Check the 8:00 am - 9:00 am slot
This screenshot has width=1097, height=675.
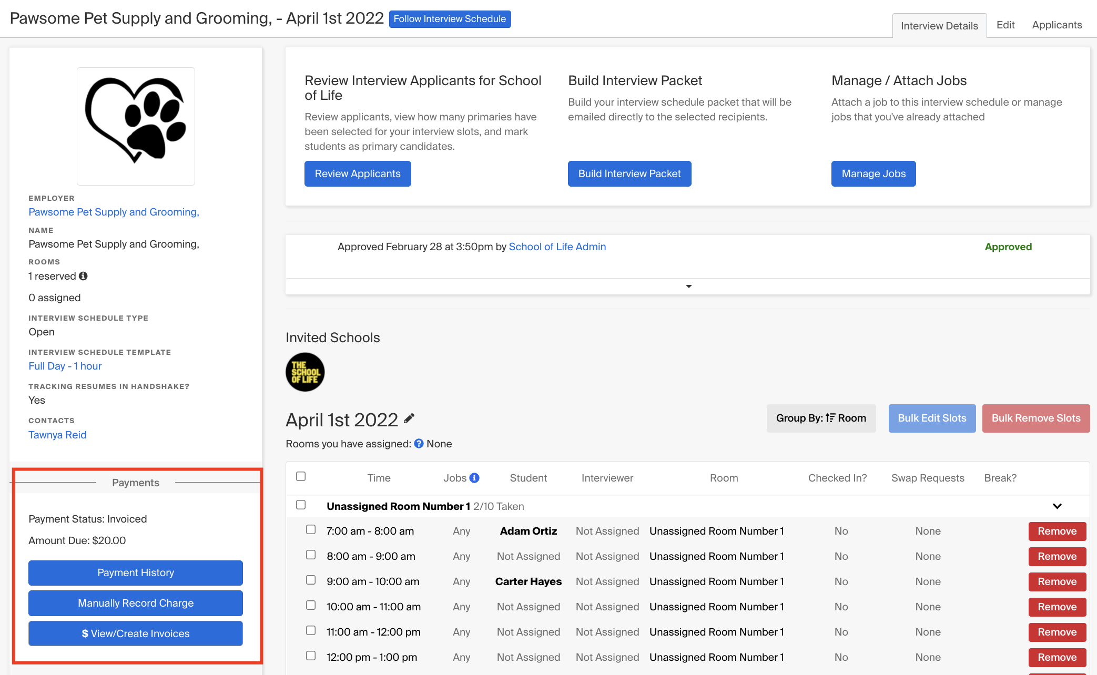click(311, 555)
